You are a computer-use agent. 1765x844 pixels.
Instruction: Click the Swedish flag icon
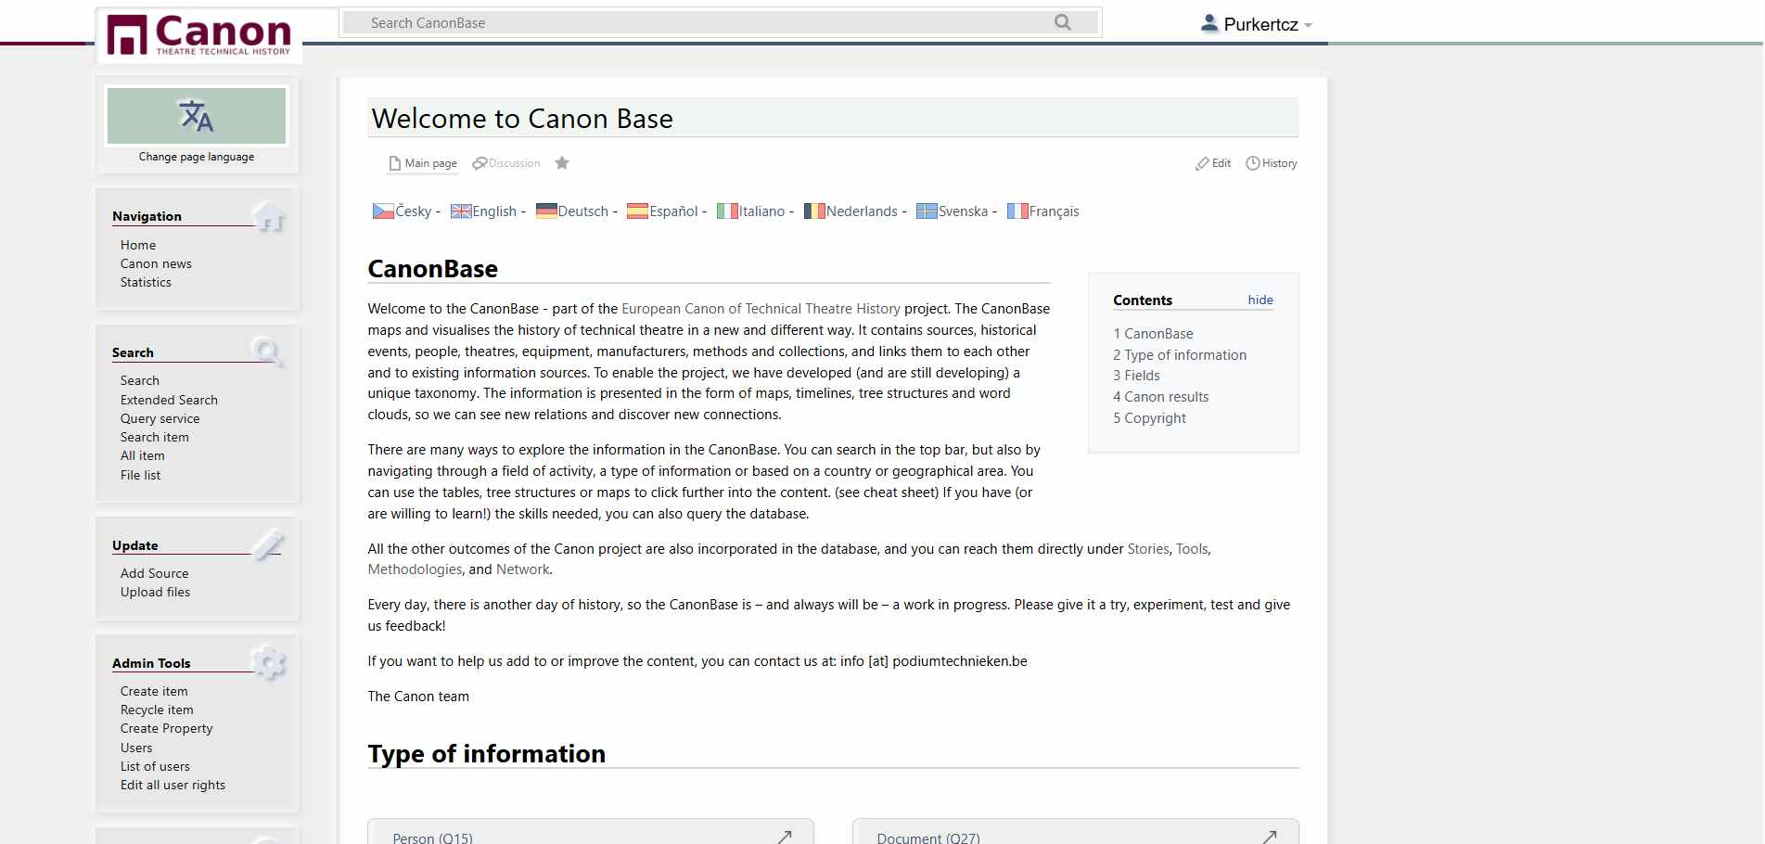927,211
